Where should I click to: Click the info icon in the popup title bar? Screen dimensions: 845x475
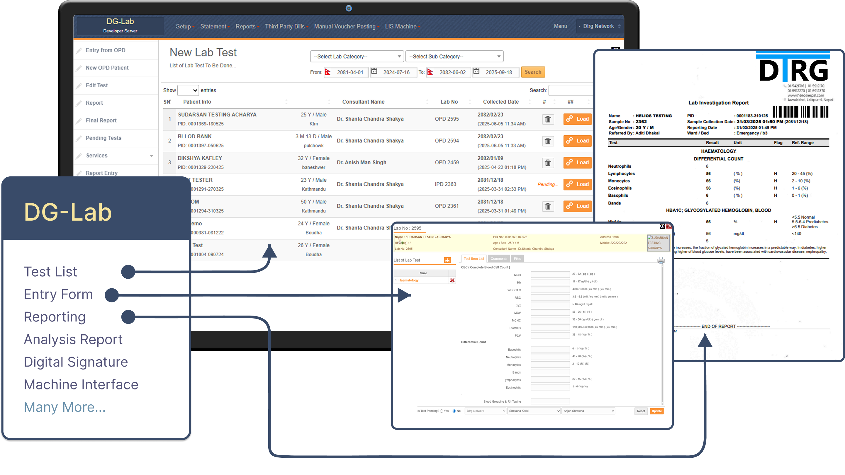pos(662,226)
